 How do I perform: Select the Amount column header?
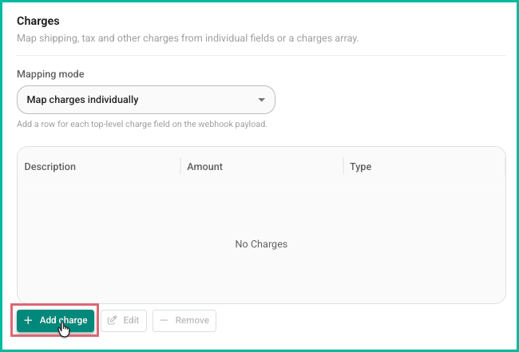click(205, 166)
